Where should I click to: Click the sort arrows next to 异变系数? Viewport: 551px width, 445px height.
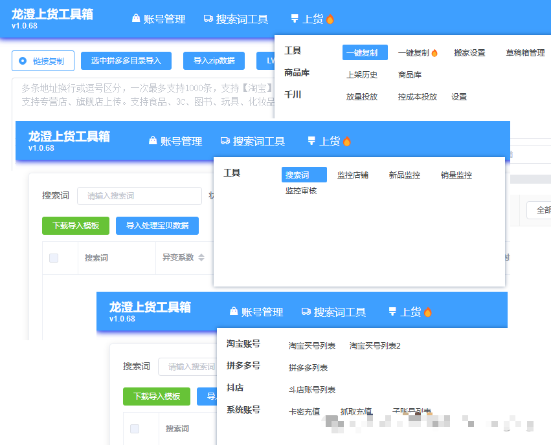pos(201,257)
